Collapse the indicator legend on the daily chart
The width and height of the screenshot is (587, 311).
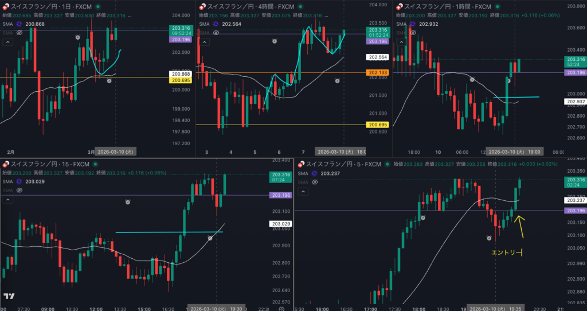pyautogui.click(x=8, y=42)
